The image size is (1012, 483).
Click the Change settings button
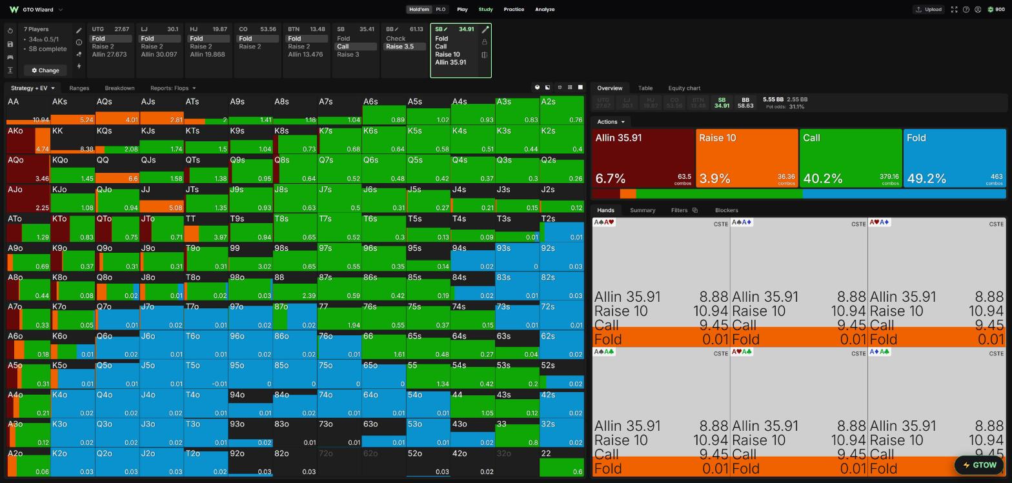point(45,70)
